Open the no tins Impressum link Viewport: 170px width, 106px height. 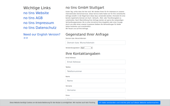click(x=39, y=23)
